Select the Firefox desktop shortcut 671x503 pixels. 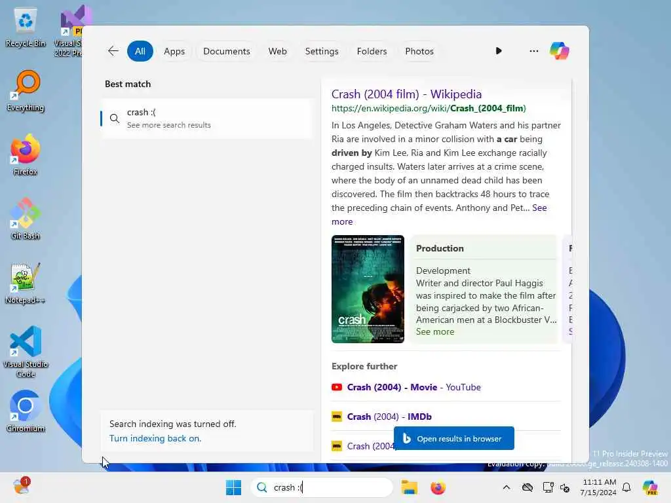26,155
